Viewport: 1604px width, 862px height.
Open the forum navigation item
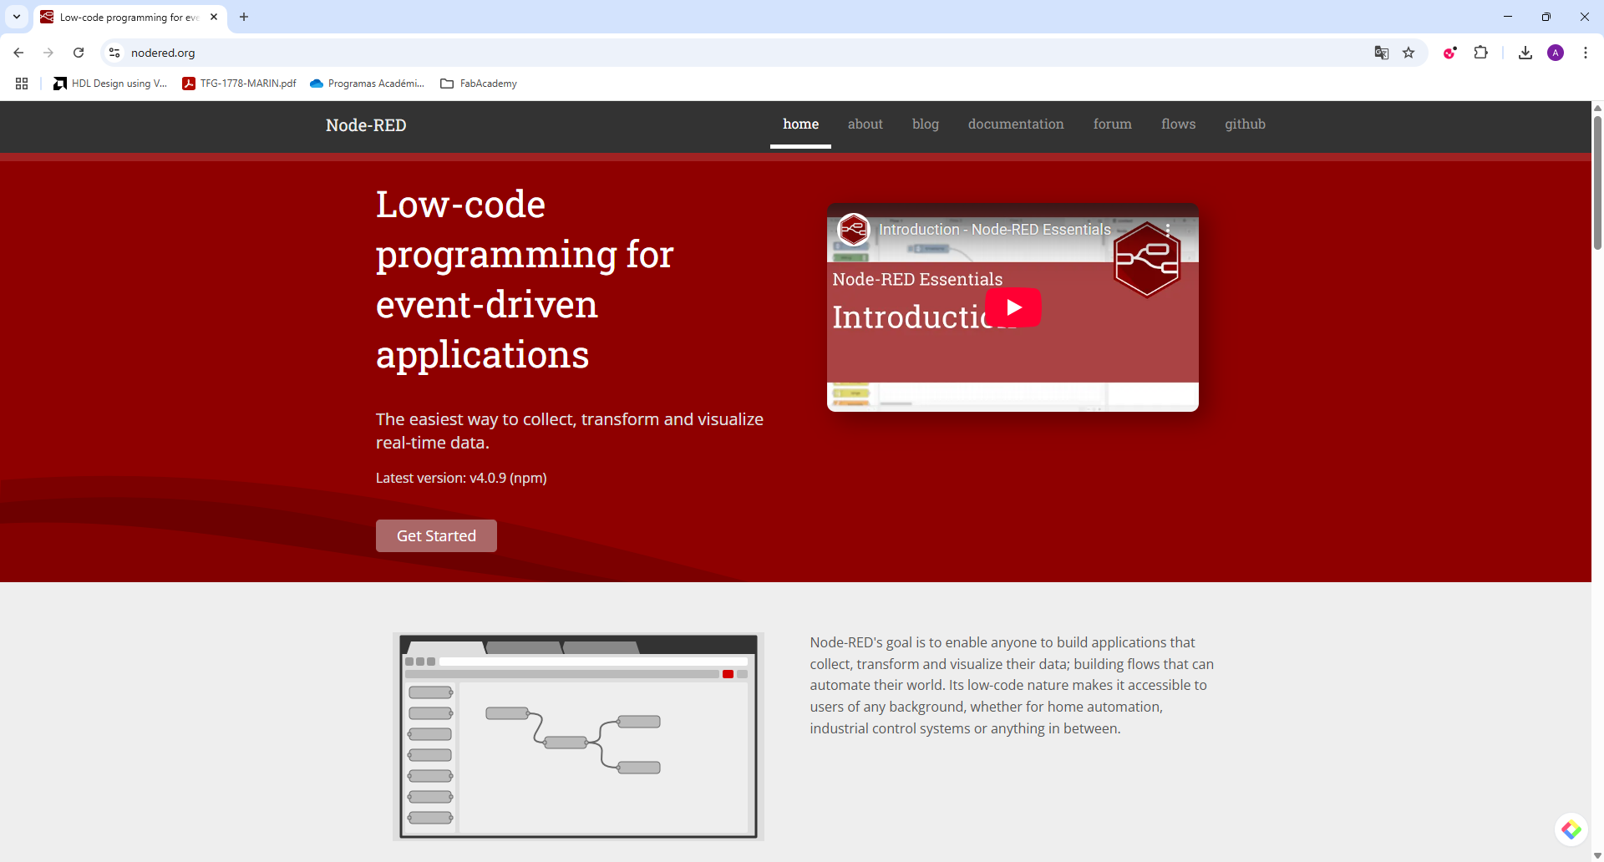coord(1112,124)
